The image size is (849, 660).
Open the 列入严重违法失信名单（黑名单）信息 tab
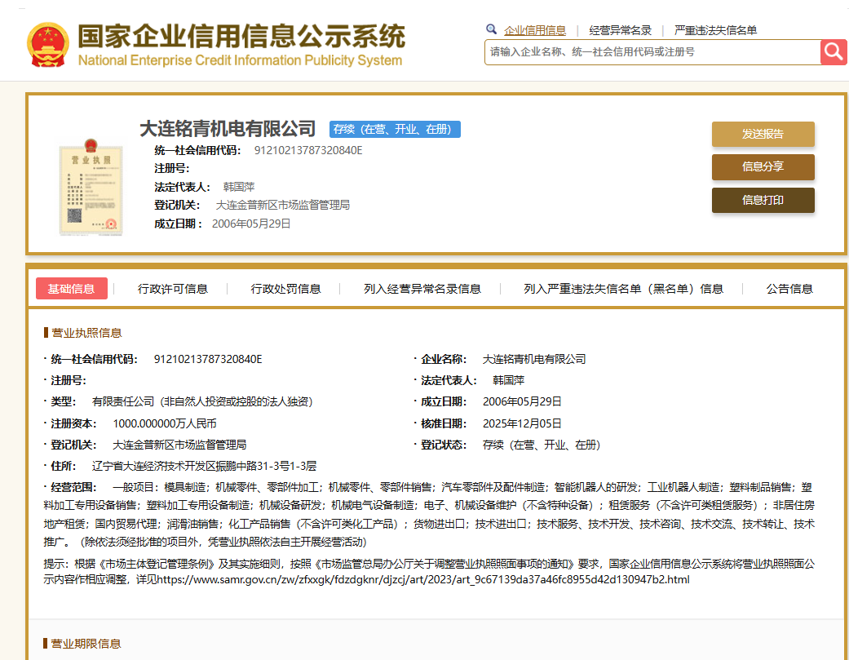(x=623, y=289)
